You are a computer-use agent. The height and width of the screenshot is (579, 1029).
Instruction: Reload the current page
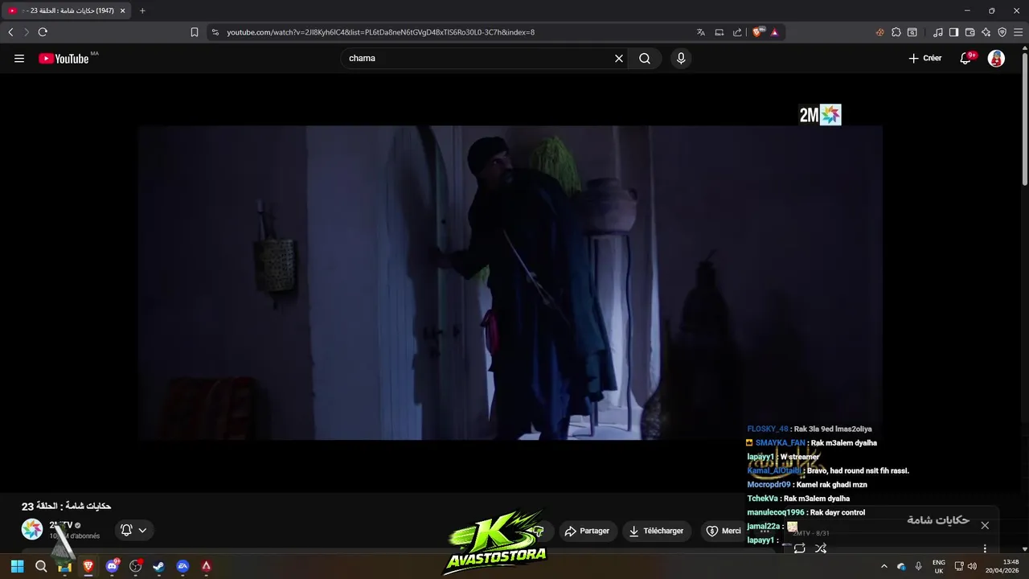[43, 32]
